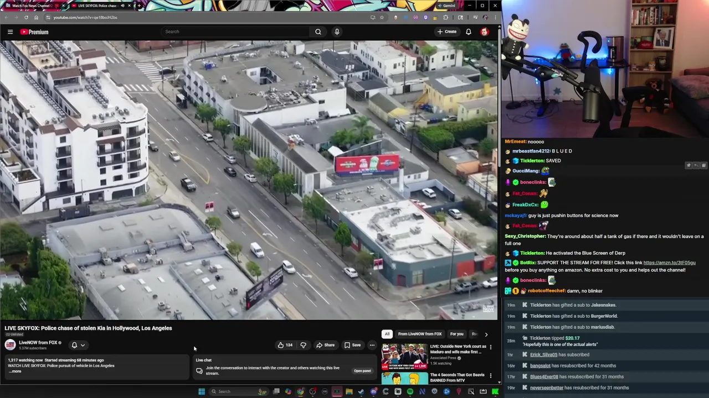Open the YouTube guide hamburger menu
This screenshot has width=709, height=398.
(10, 32)
